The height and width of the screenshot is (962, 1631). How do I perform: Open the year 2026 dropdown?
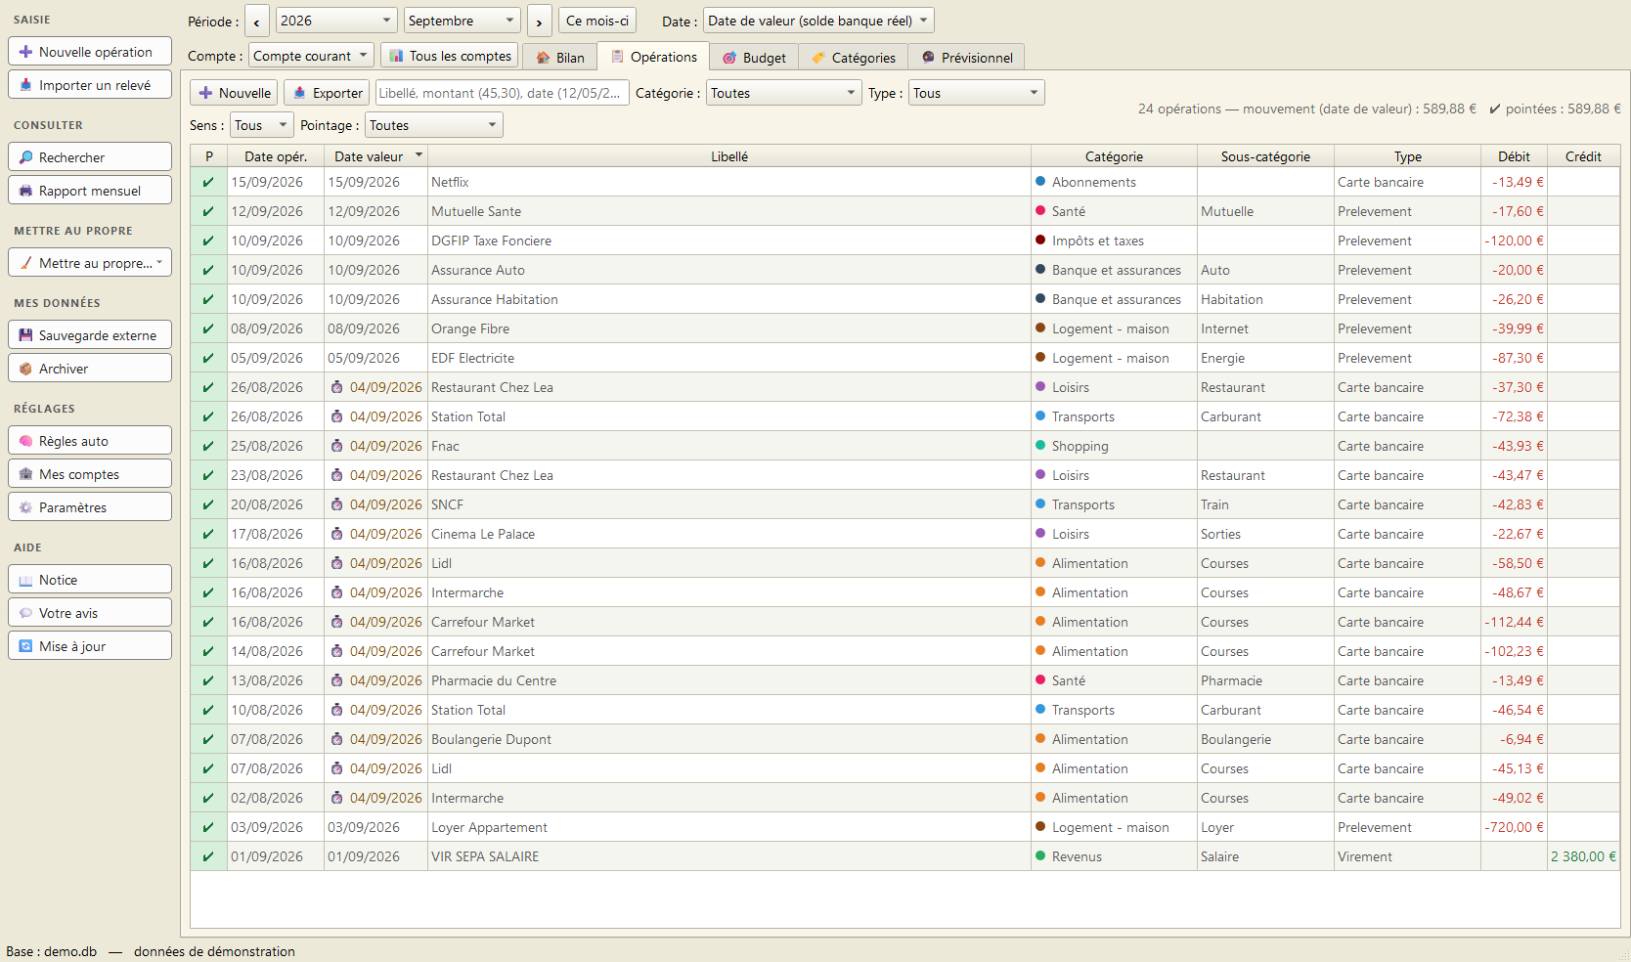coord(336,21)
